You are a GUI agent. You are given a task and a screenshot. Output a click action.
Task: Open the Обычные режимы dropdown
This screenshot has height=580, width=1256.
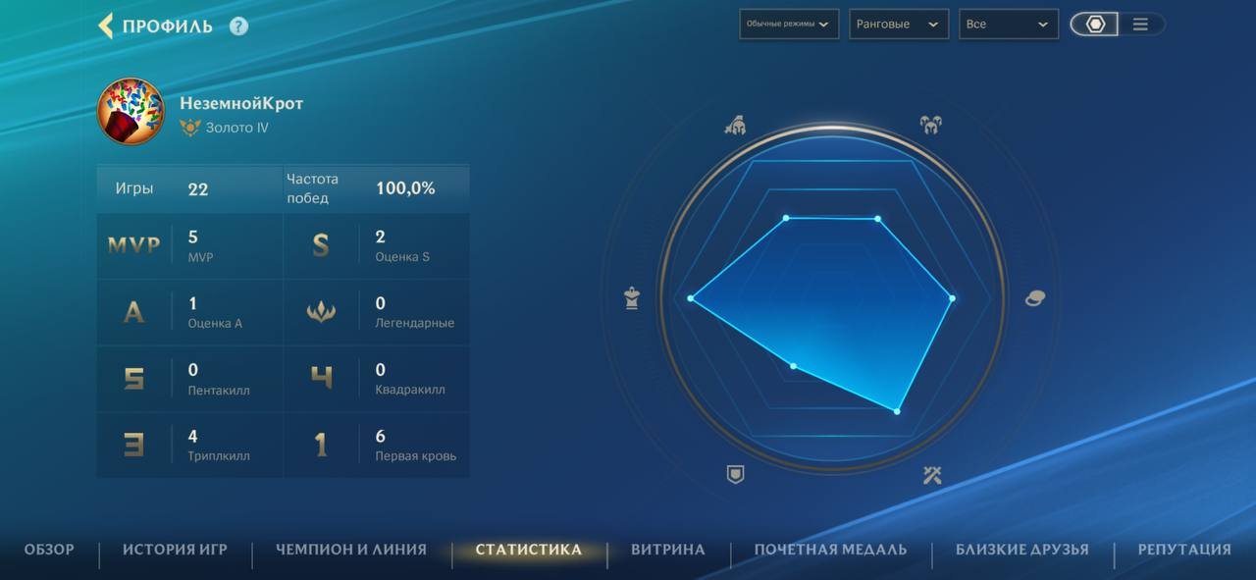[789, 24]
